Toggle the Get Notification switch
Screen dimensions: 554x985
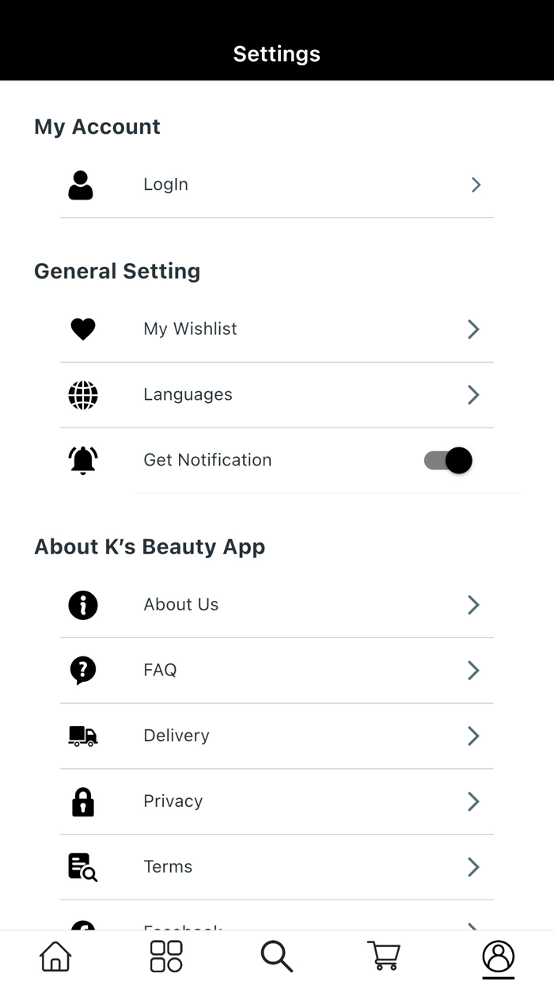coord(448,460)
